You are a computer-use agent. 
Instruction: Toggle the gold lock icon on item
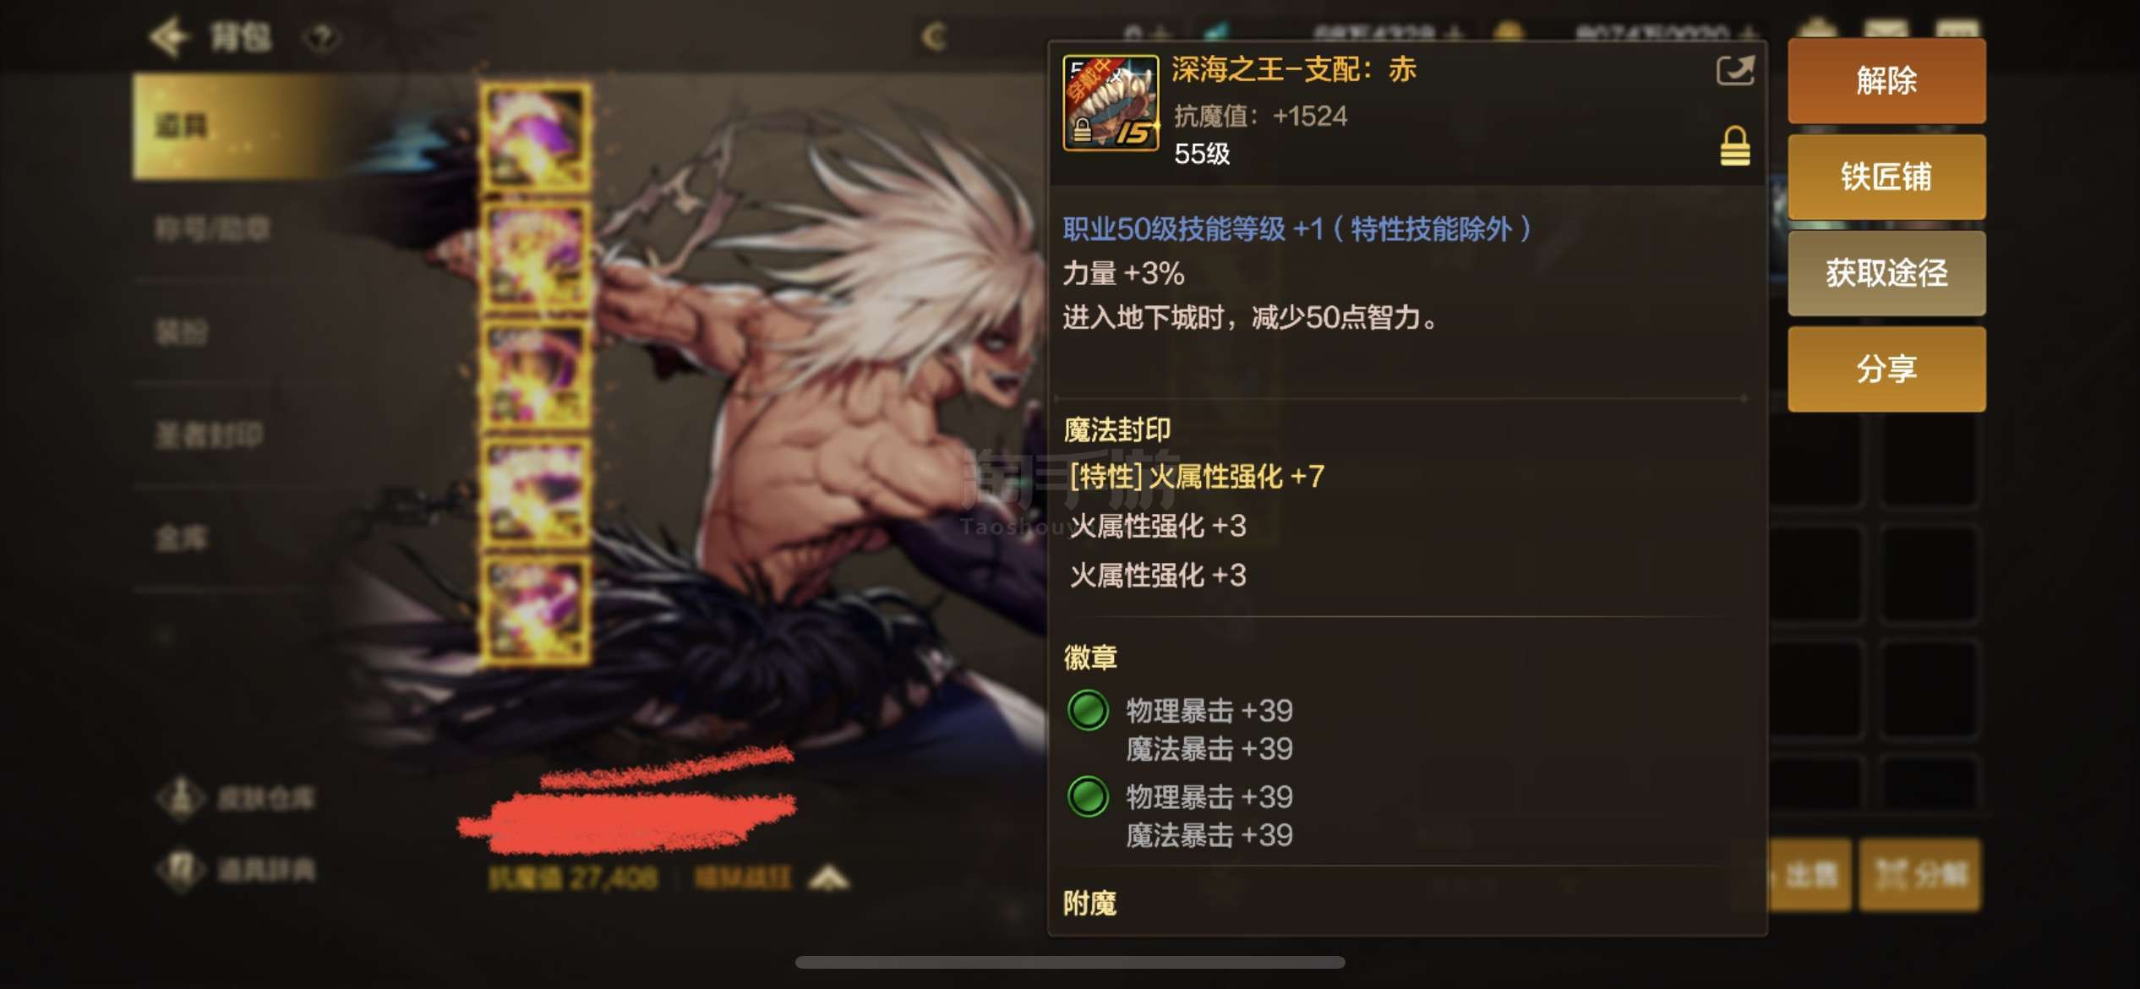pos(1734,146)
